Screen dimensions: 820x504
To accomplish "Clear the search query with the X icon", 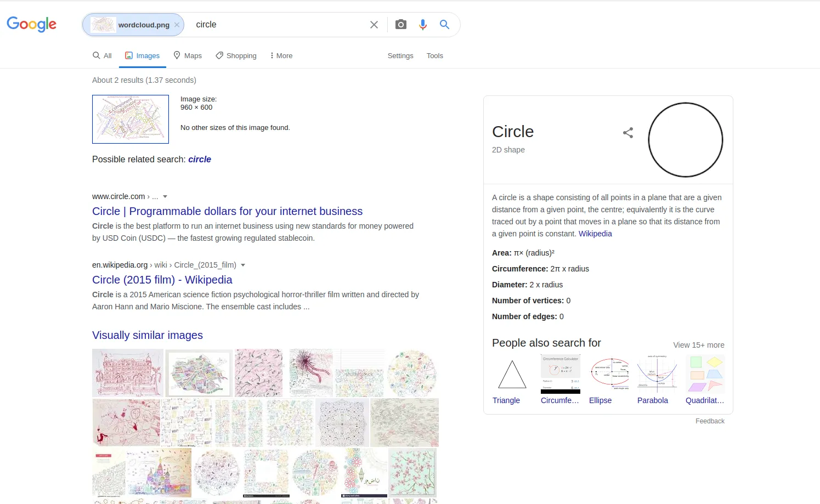I will tap(374, 25).
